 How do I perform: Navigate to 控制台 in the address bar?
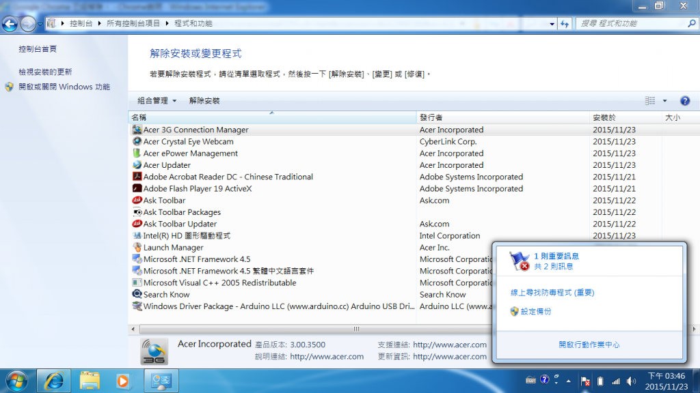tap(81, 23)
